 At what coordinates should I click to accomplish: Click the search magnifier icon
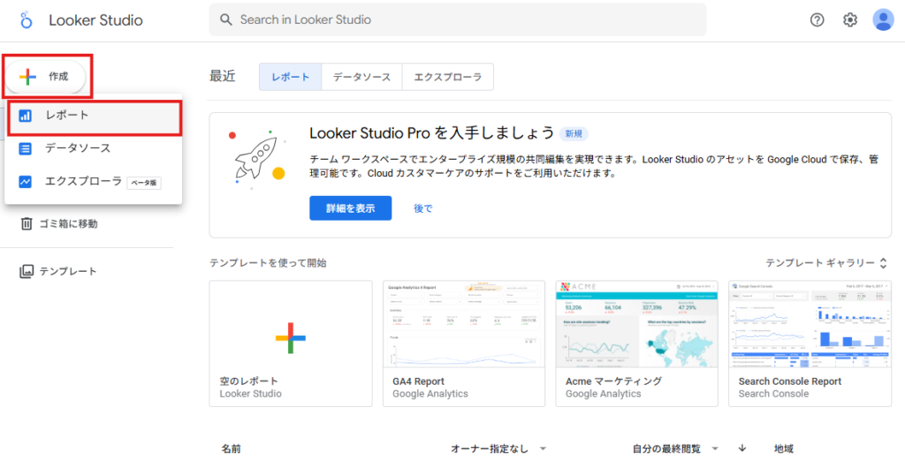pyautogui.click(x=226, y=19)
